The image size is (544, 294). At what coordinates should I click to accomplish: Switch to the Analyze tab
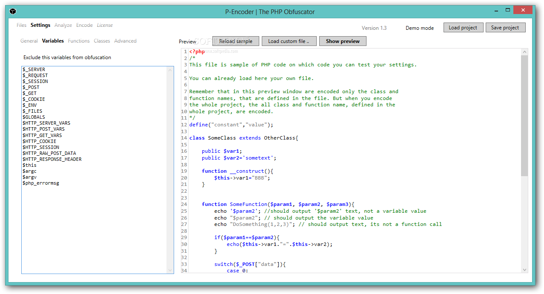63,25
